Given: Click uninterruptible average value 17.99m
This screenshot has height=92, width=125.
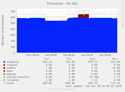Looking at the screenshot, I should pyautogui.click(x=94, y=77).
